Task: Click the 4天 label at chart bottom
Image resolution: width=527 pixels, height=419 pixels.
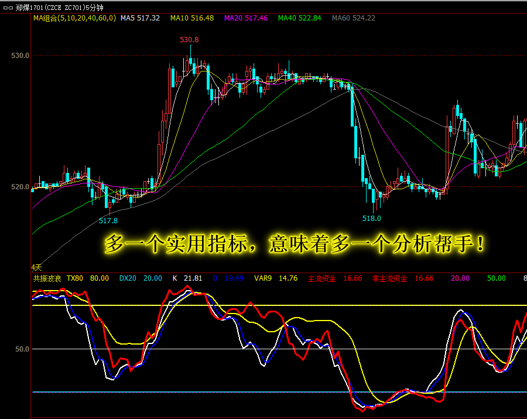Action: (x=36, y=267)
